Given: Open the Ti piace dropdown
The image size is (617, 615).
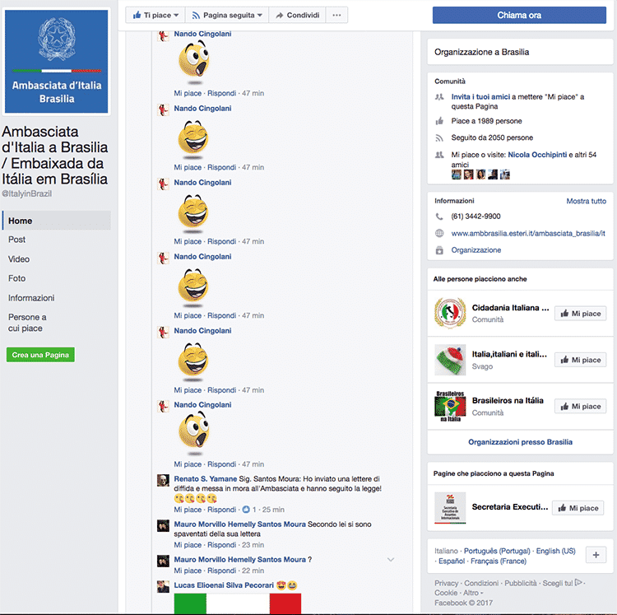Looking at the screenshot, I should click(155, 16).
